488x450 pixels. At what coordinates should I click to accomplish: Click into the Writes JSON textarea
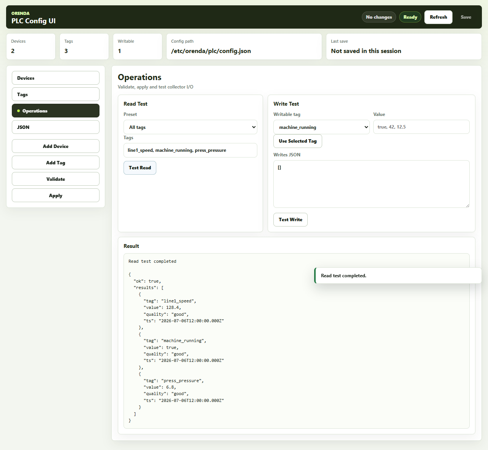tap(371, 184)
